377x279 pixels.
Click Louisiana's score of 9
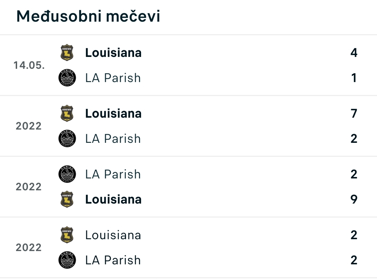(x=354, y=199)
